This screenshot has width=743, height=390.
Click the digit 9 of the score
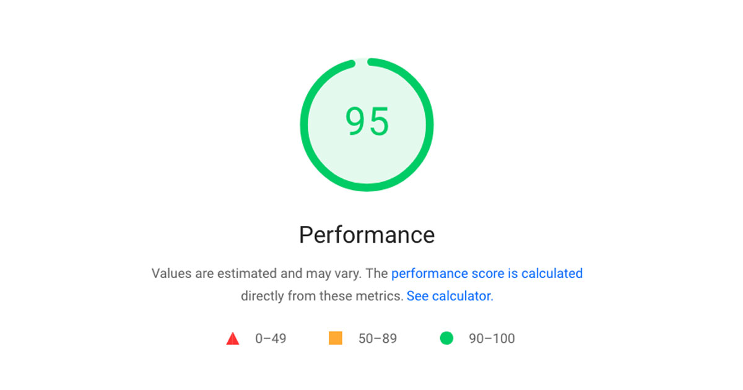(355, 121)
